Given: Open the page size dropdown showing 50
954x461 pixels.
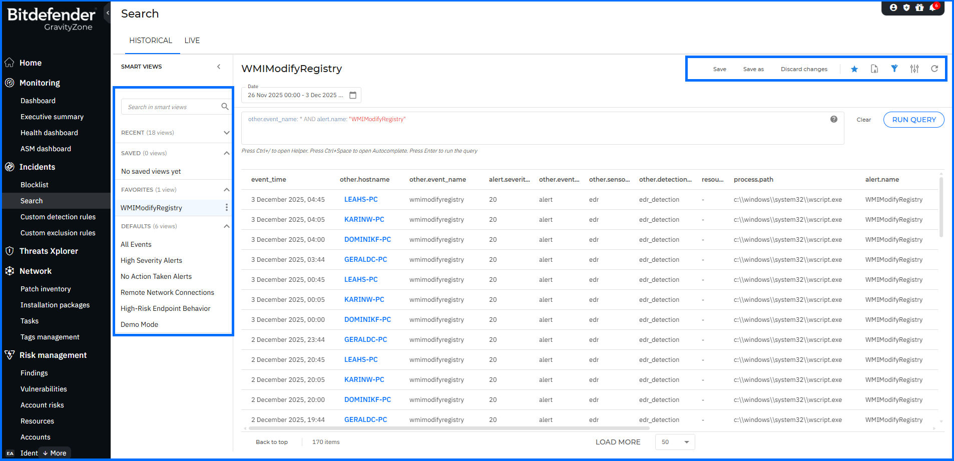Looking at the screenshot, I should point(675,442).
